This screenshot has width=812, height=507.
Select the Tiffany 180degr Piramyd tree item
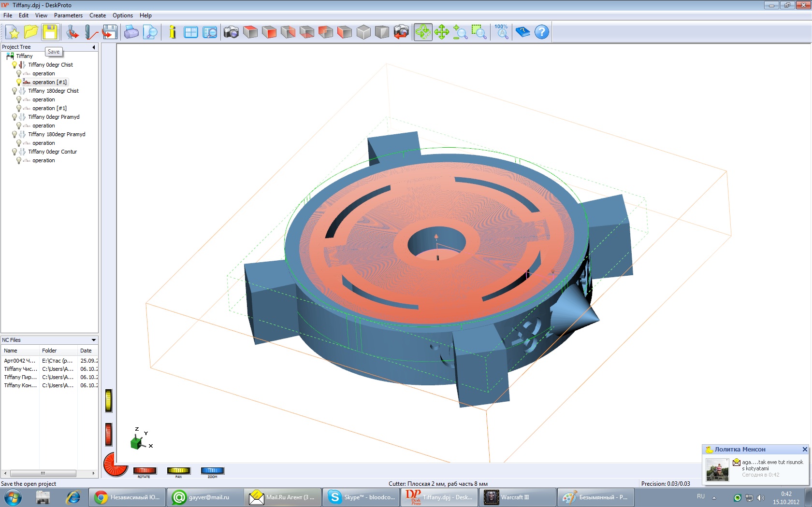pyautogui.click(x=57, y=134)
